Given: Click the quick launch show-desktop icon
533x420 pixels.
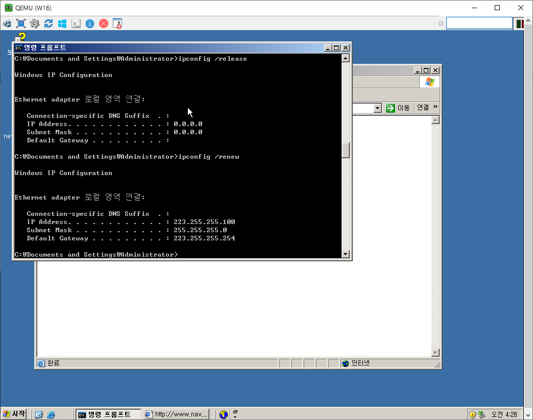Looking at the screenshot, I should click(39, 414).
